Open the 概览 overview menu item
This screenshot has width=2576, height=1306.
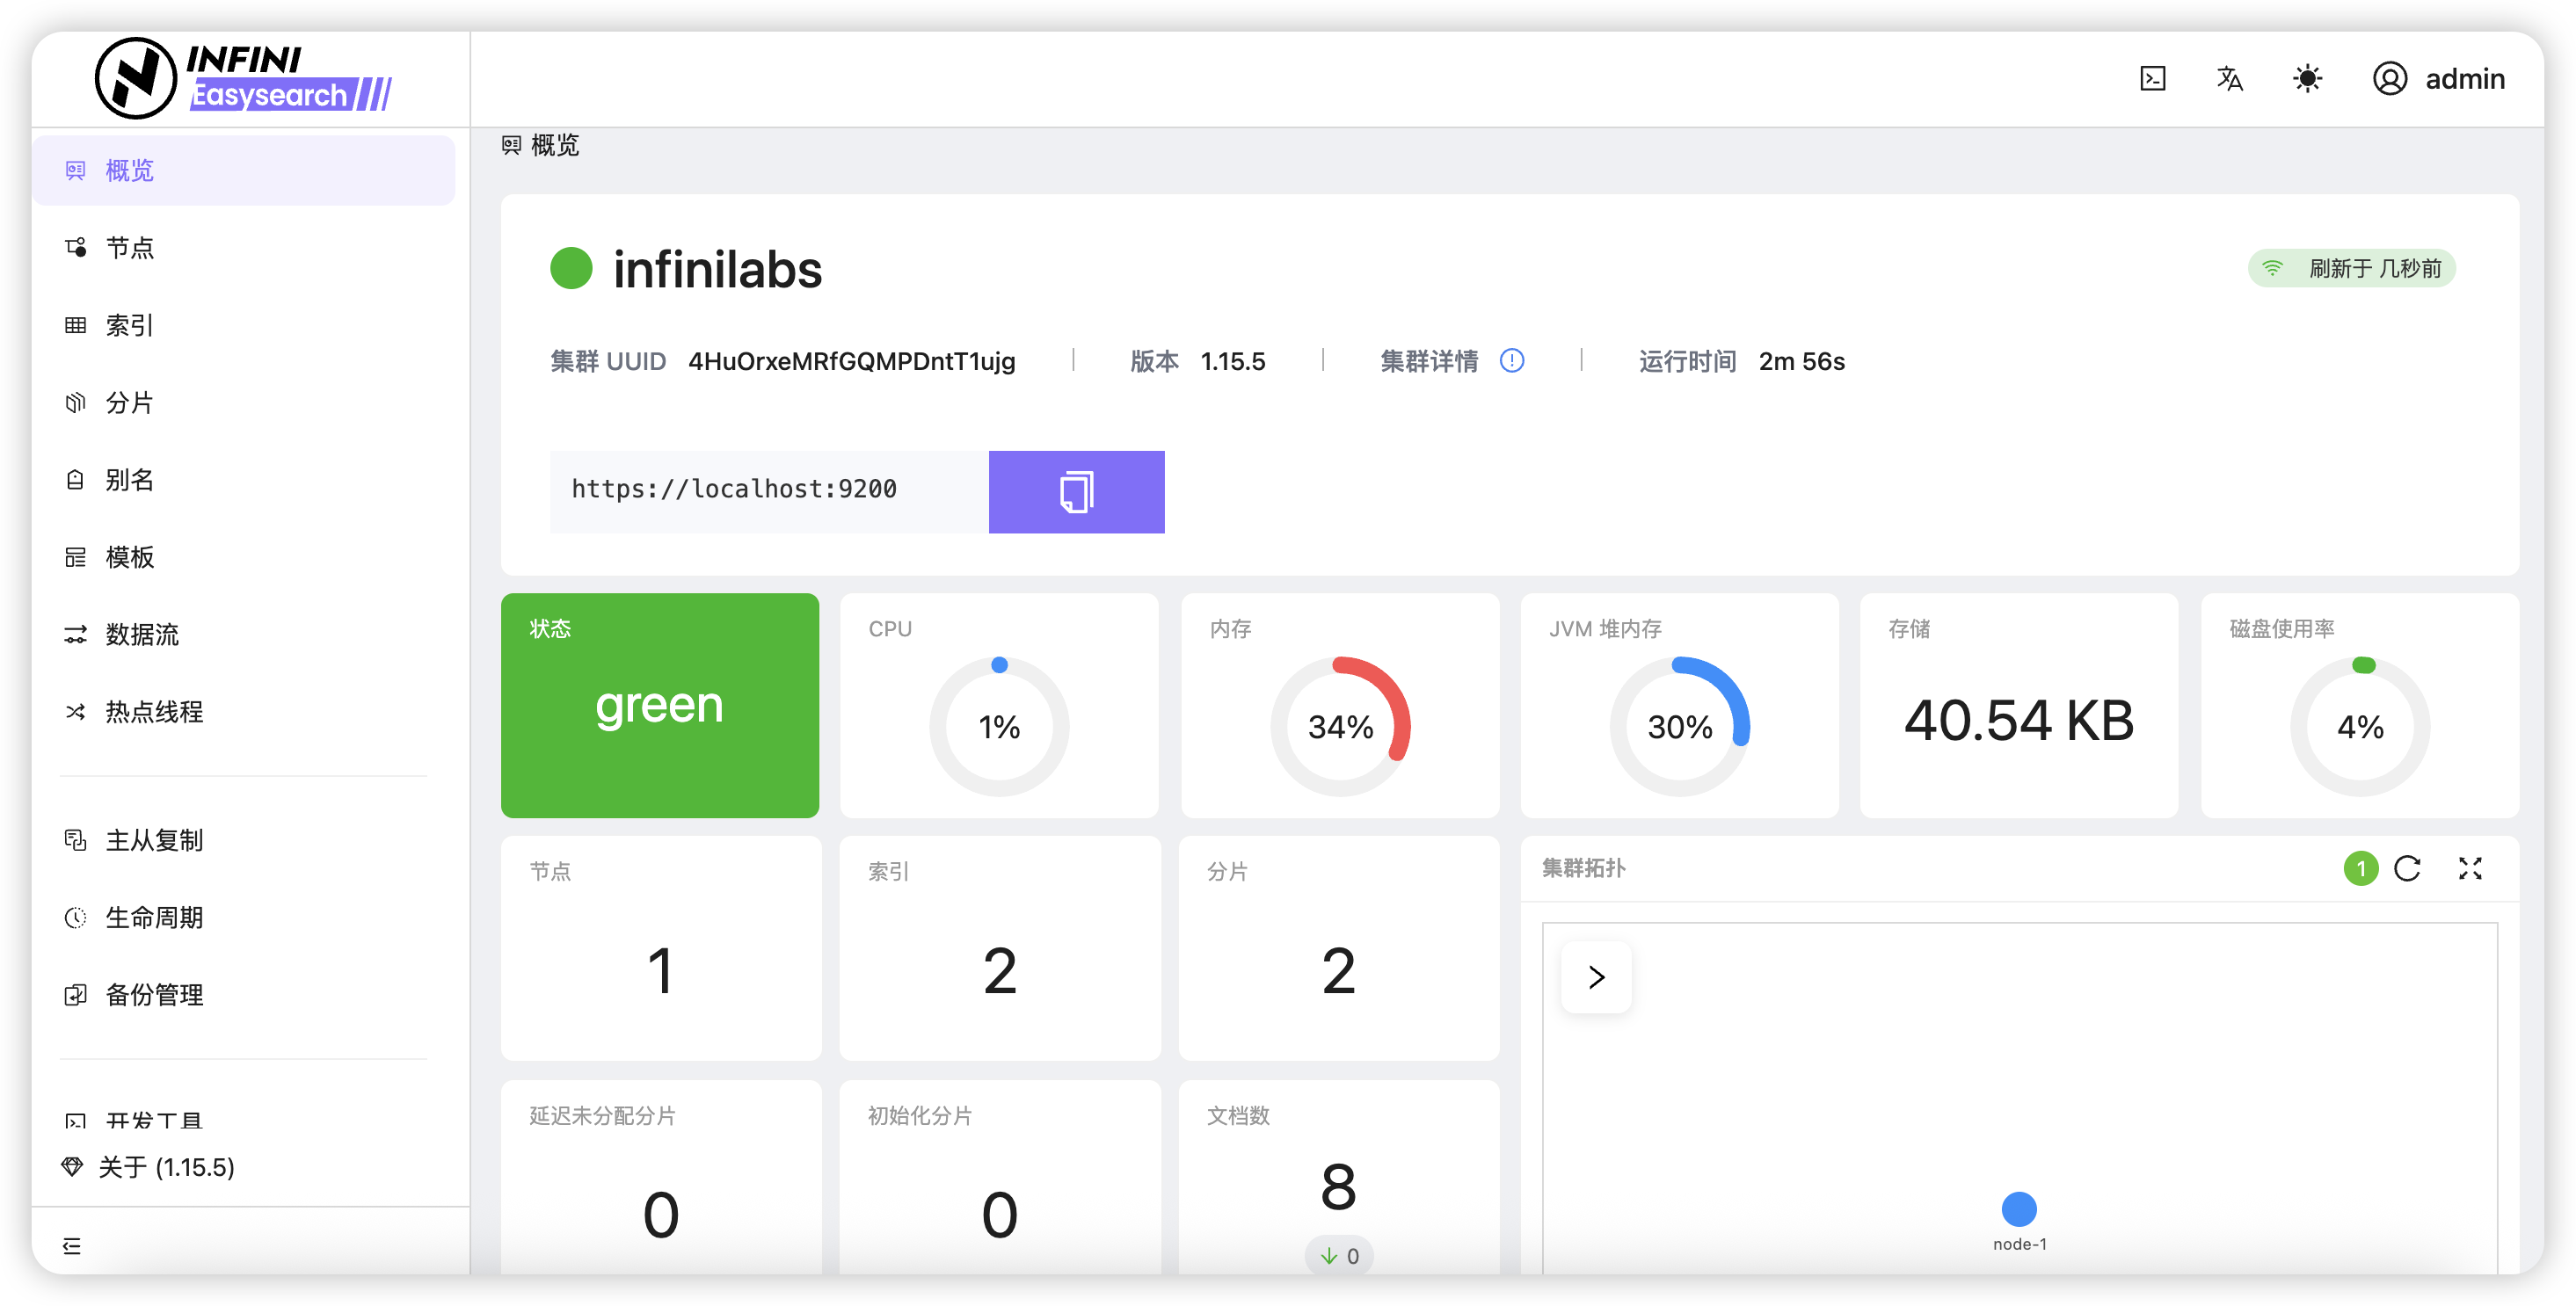(243, 170)
